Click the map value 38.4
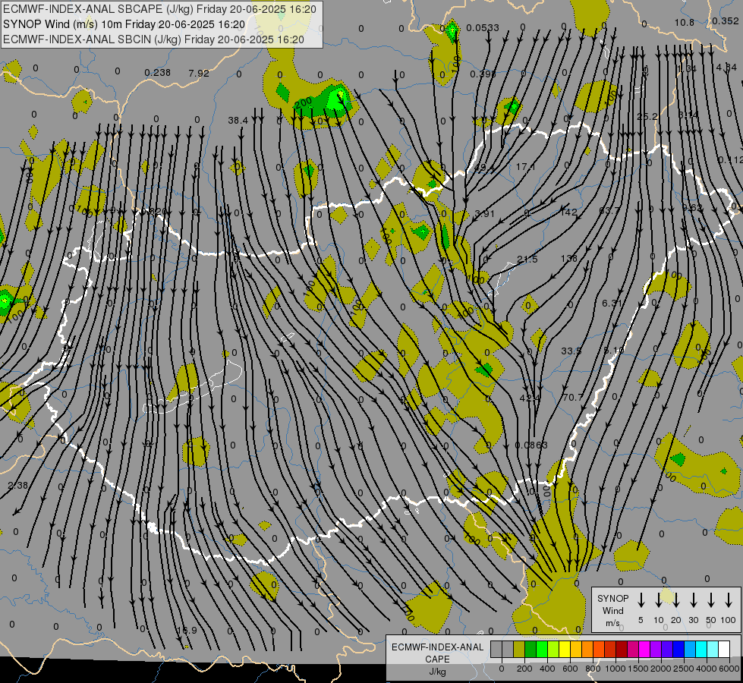 coord(238,121)
